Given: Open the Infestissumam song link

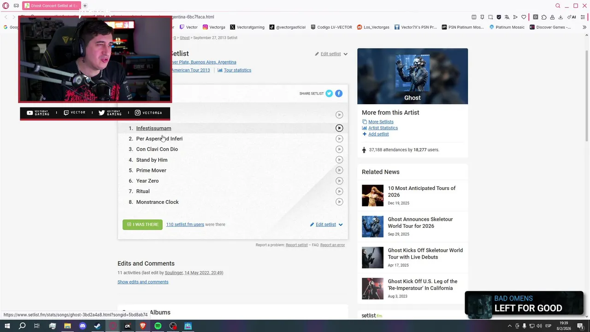Looking at the screenshot, I should coord(153,128).
